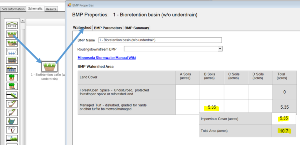This screenshot has height=145, width=300.
Task: Open the BMP Summary tab
Action: pyautogui.click(x=137, y=28)
